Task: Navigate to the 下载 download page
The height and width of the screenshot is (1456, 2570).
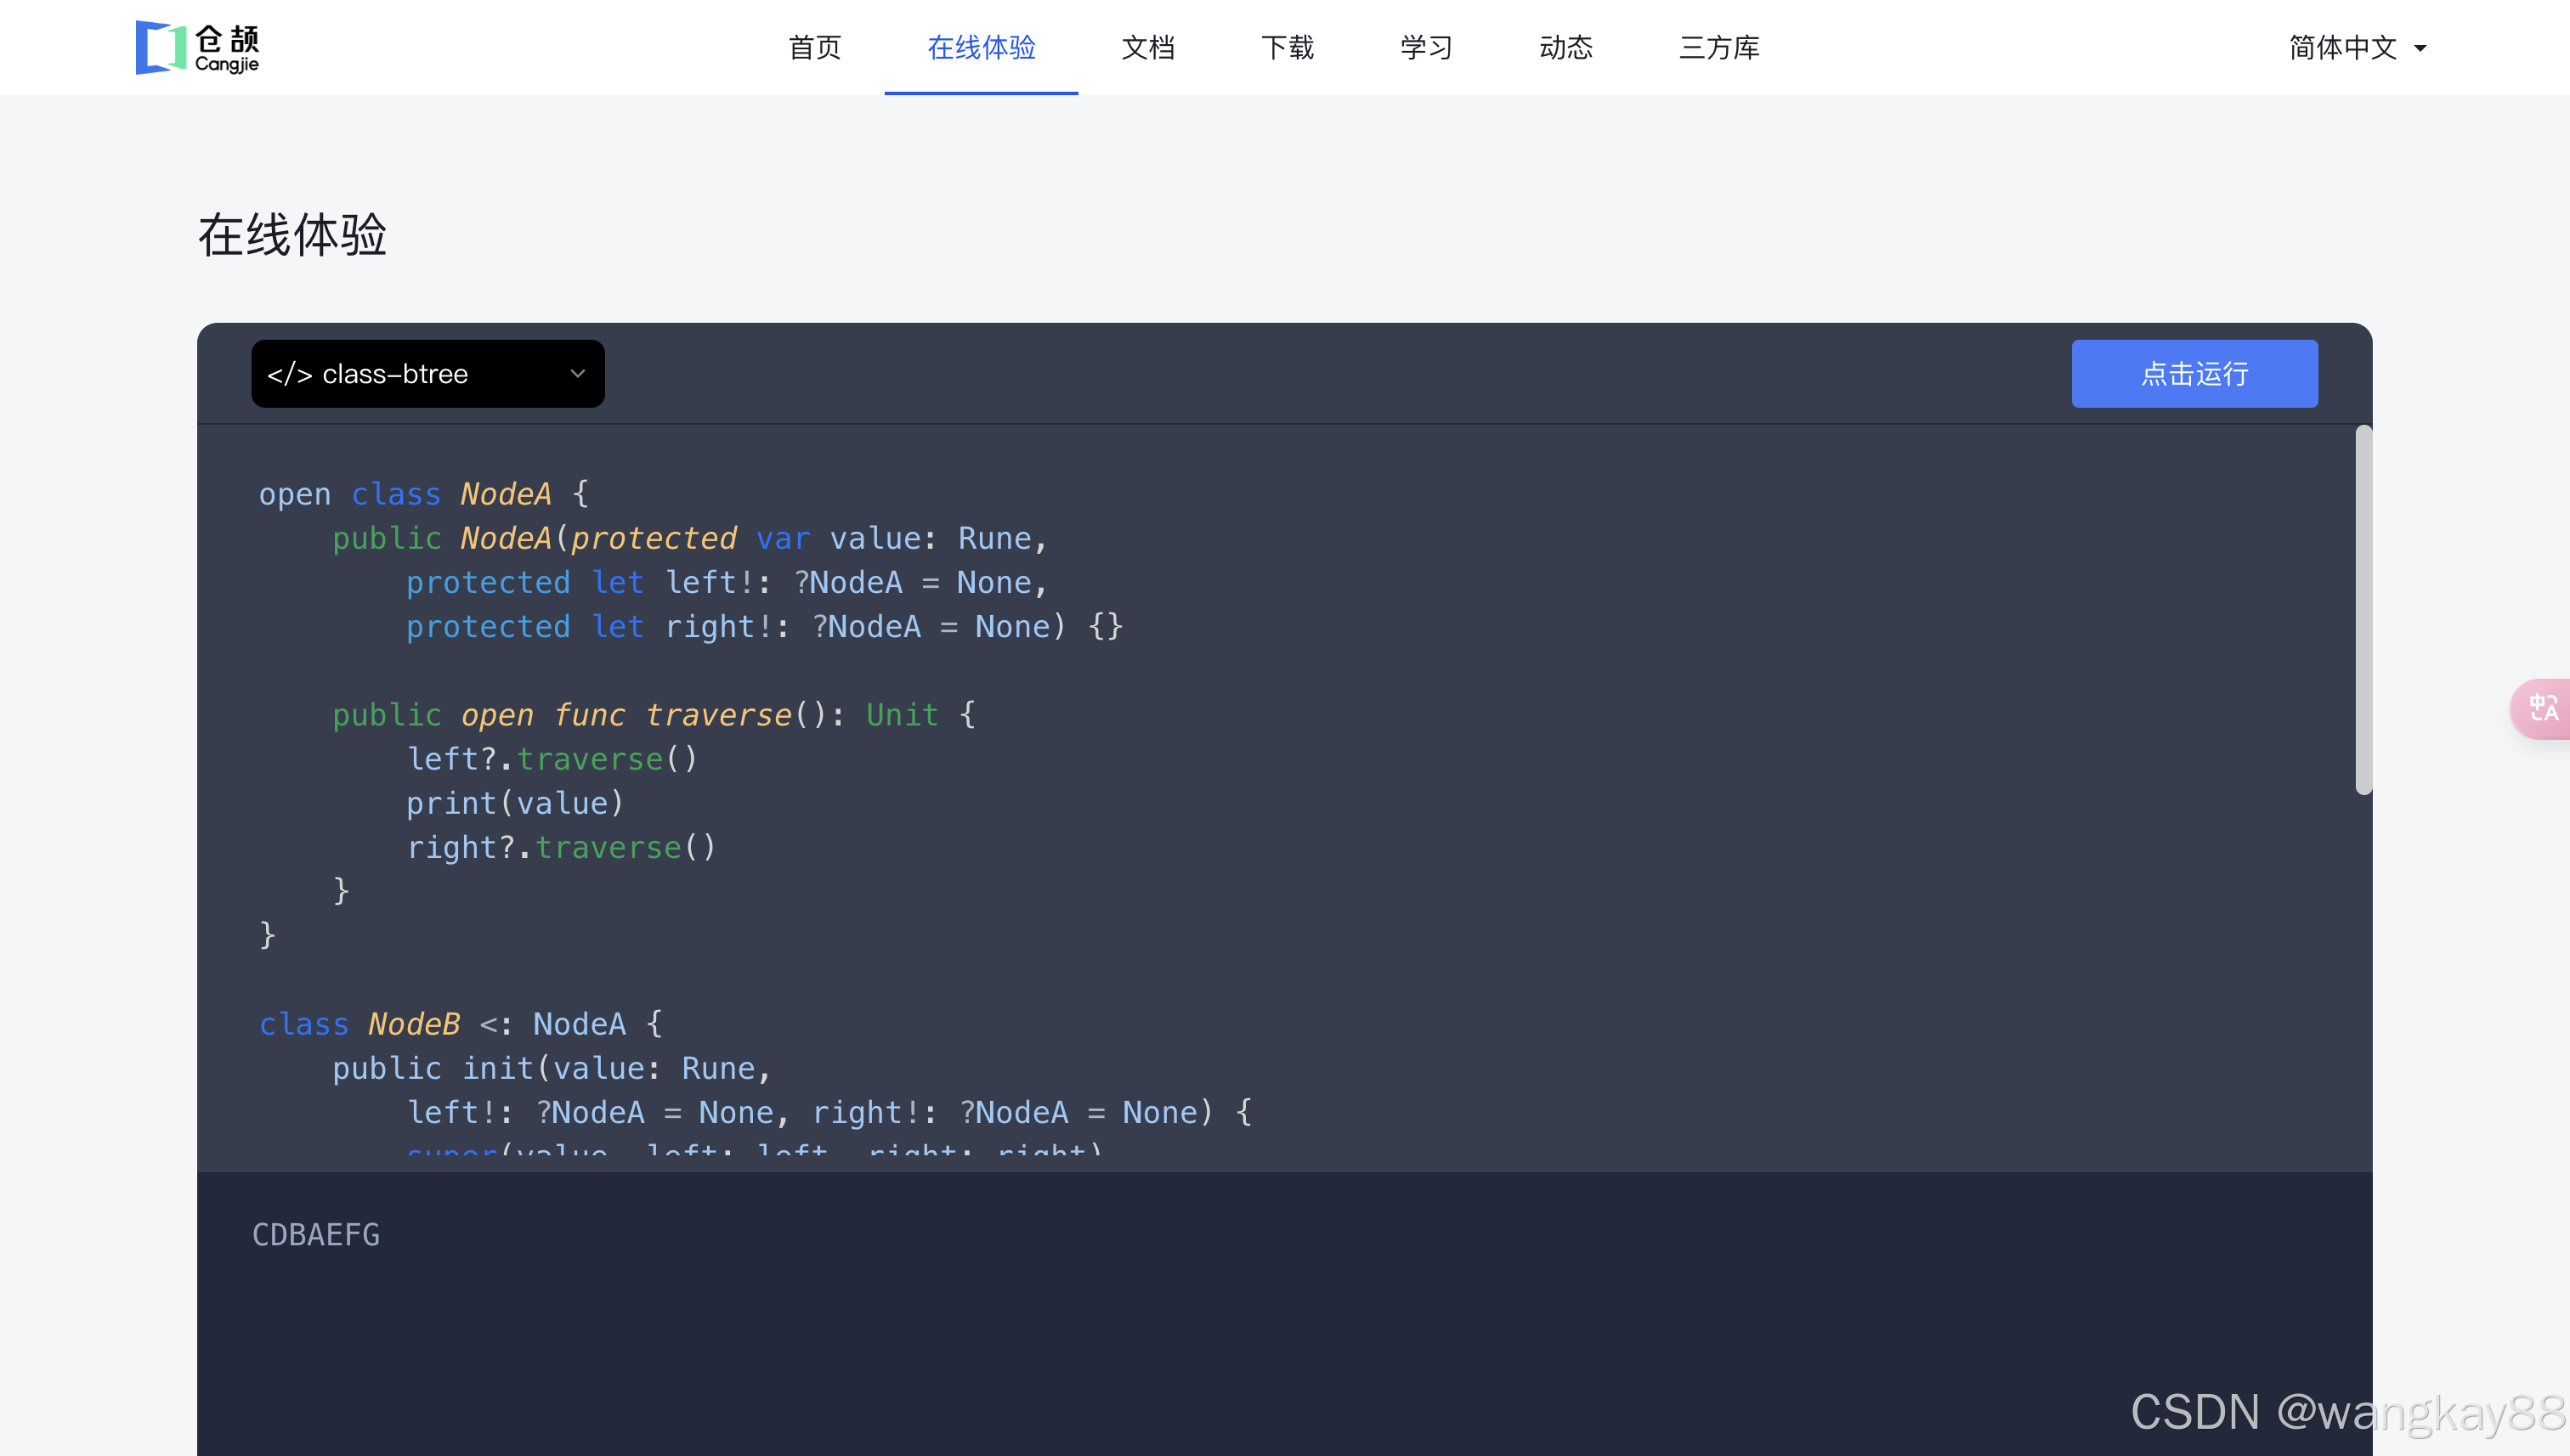Action: [x=1287, y=47]
